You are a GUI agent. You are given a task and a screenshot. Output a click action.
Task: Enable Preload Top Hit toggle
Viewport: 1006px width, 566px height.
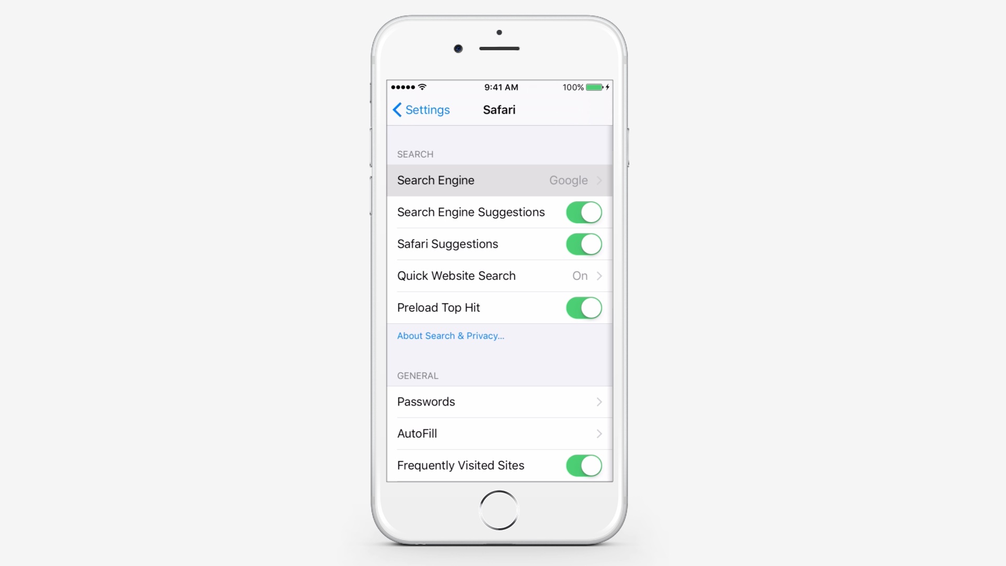point(583,308)
